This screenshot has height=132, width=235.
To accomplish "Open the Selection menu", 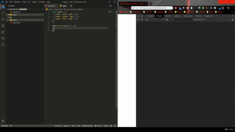I will (17, 2).
